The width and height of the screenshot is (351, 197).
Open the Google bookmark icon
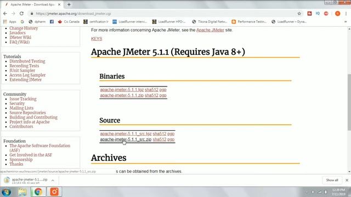[22, 22]
